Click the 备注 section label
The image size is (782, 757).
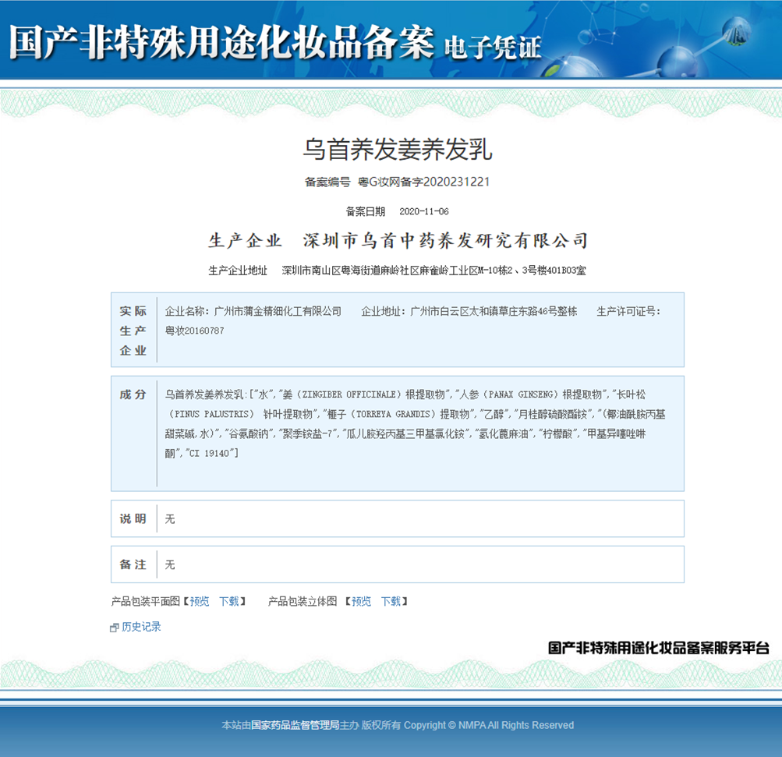click(x=133, y=564)
